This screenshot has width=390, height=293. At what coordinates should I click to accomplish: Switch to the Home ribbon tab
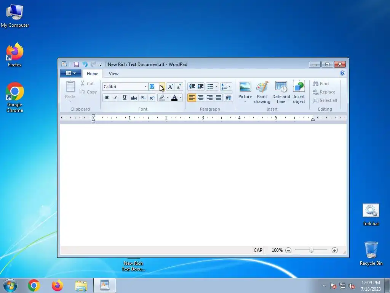pyautogui.click(x=93, y=74)
